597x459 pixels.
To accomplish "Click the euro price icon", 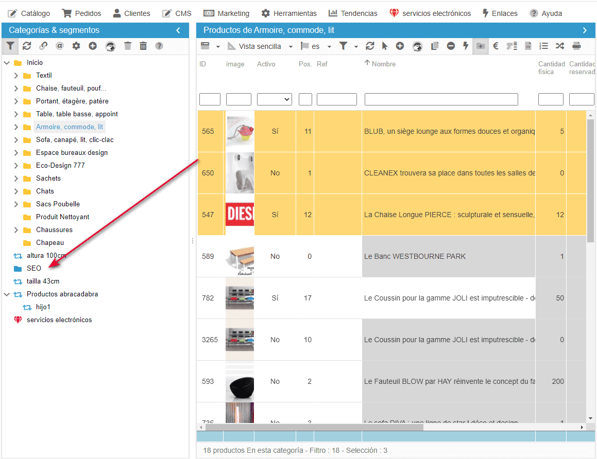I will point(496,46).
